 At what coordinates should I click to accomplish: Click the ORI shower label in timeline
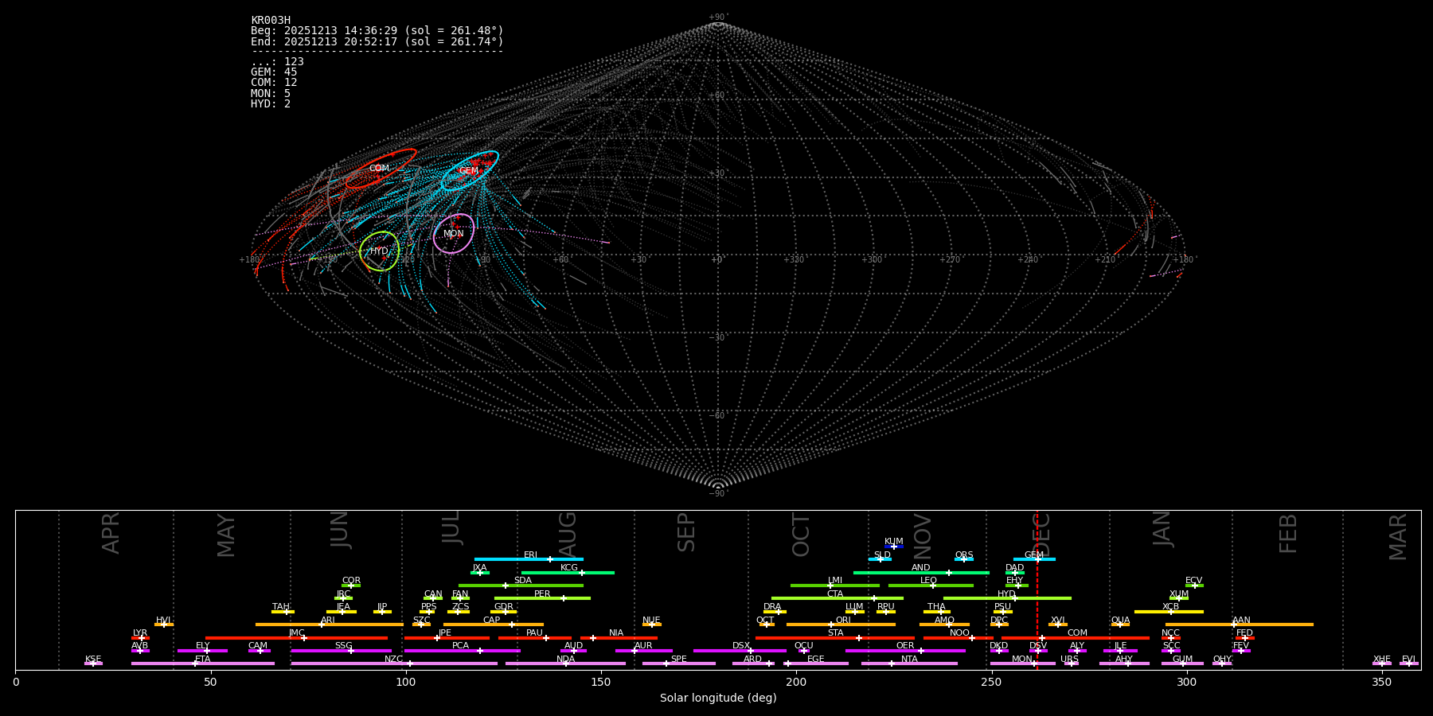(x=843, y=621)
